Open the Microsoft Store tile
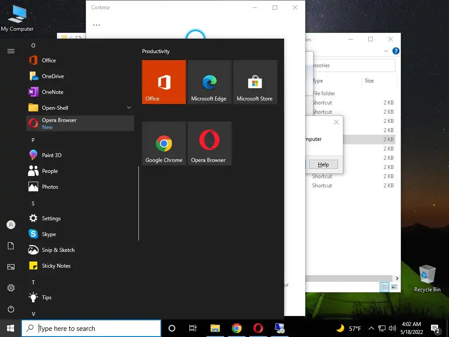This screenshot has width=449, height=337. click(255, 82)
